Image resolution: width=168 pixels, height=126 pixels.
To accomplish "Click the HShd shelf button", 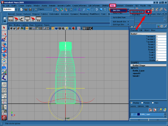I will pos(11,19).
